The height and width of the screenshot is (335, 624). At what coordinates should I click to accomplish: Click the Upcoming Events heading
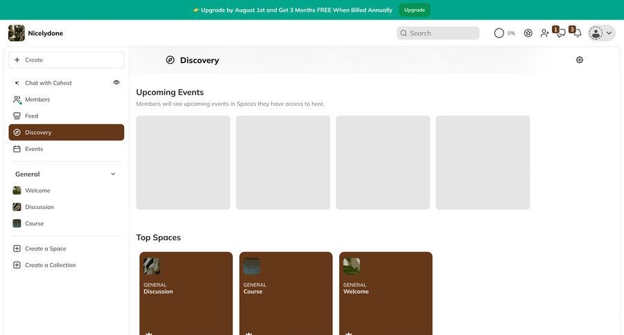tap(170, 92)
